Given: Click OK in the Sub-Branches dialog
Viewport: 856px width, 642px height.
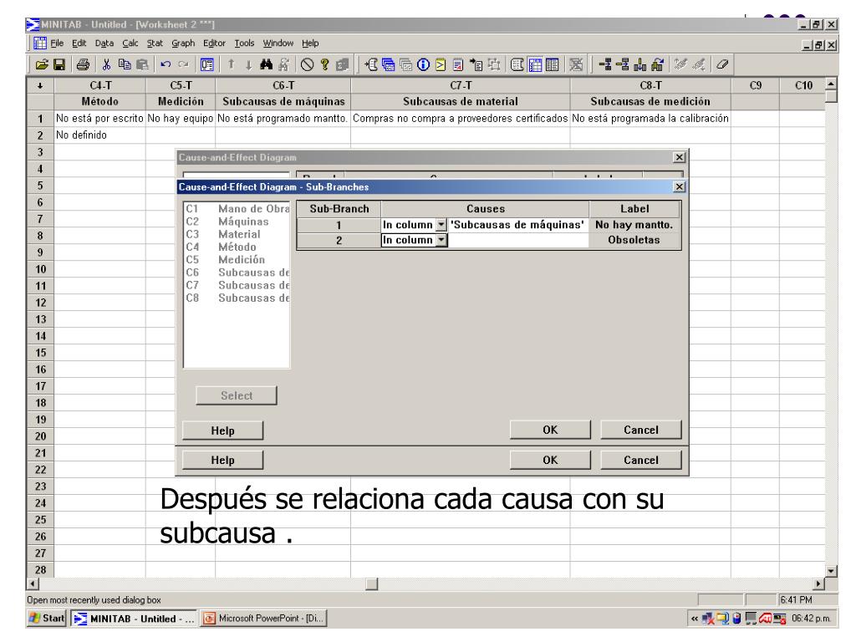Looking at the screenshot, I should [x=550, y=430].
